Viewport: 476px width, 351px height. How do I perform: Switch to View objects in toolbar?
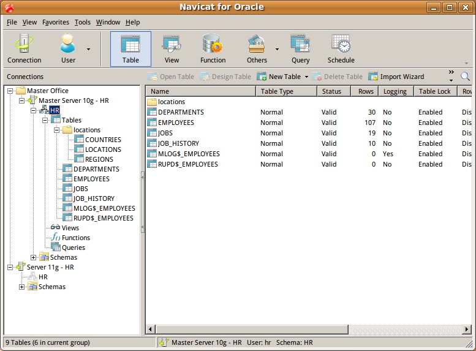click(x=172, y=48)
